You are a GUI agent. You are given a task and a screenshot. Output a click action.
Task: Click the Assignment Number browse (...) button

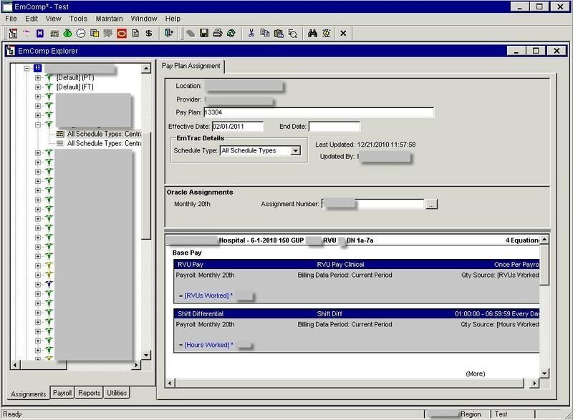coord(431,205)
